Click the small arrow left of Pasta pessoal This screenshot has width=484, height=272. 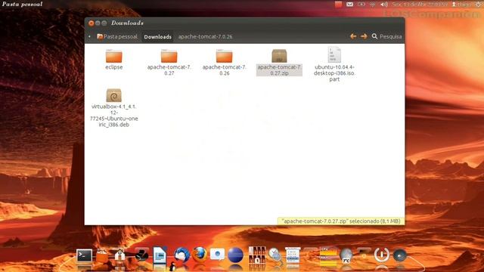point(89,36)
